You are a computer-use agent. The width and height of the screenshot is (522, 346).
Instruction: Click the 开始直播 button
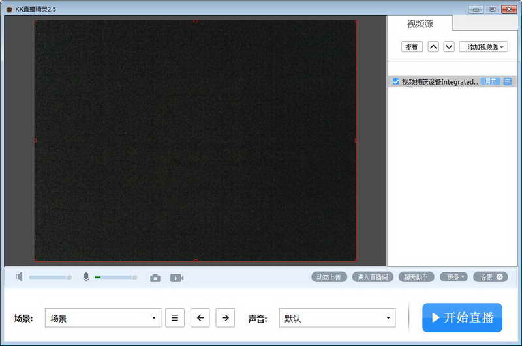pos(462,317)
